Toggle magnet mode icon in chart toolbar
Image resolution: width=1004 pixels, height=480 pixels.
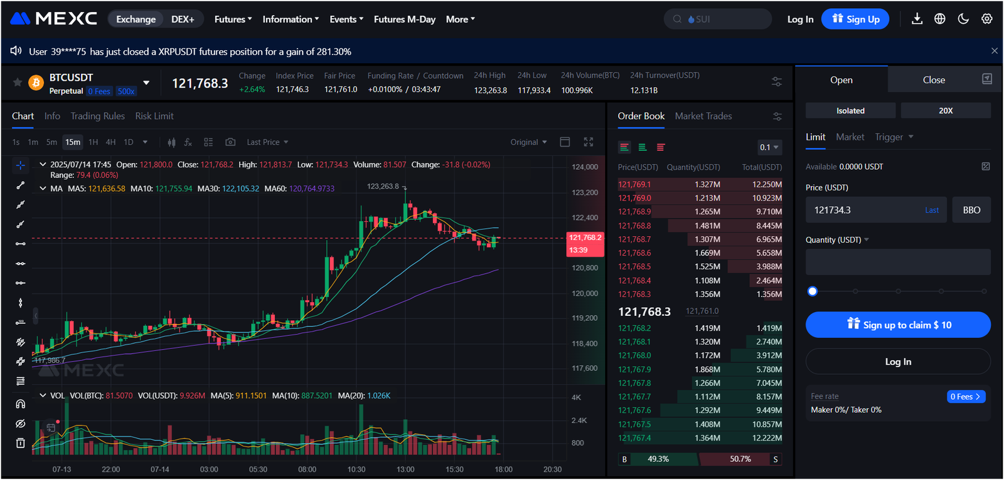[x=20, y=404]
